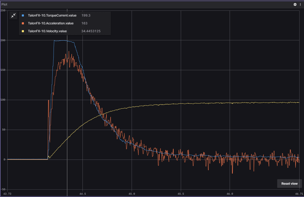Screen dimensions: 304x197
Task: Click the yellow Velocity color swatch
Action: point(23,31)
